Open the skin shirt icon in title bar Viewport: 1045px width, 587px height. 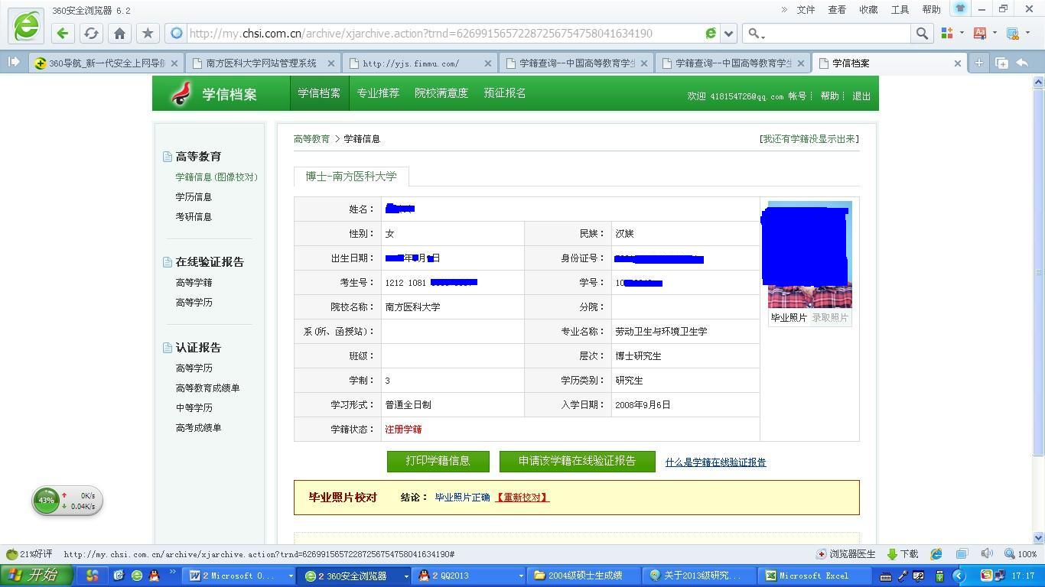[x=960, y=8]
